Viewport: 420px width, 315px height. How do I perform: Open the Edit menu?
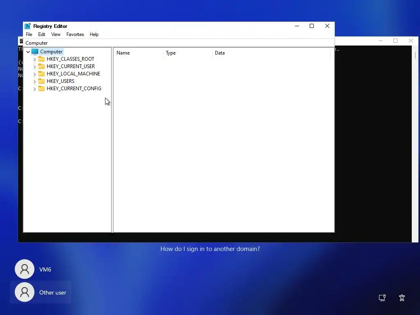coord(41,34)
